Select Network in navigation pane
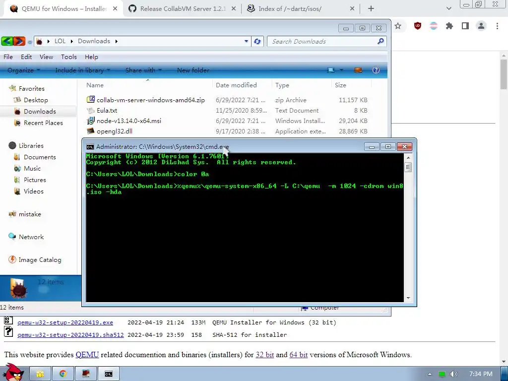The image size is (508, 381). [x=31, y=237]
